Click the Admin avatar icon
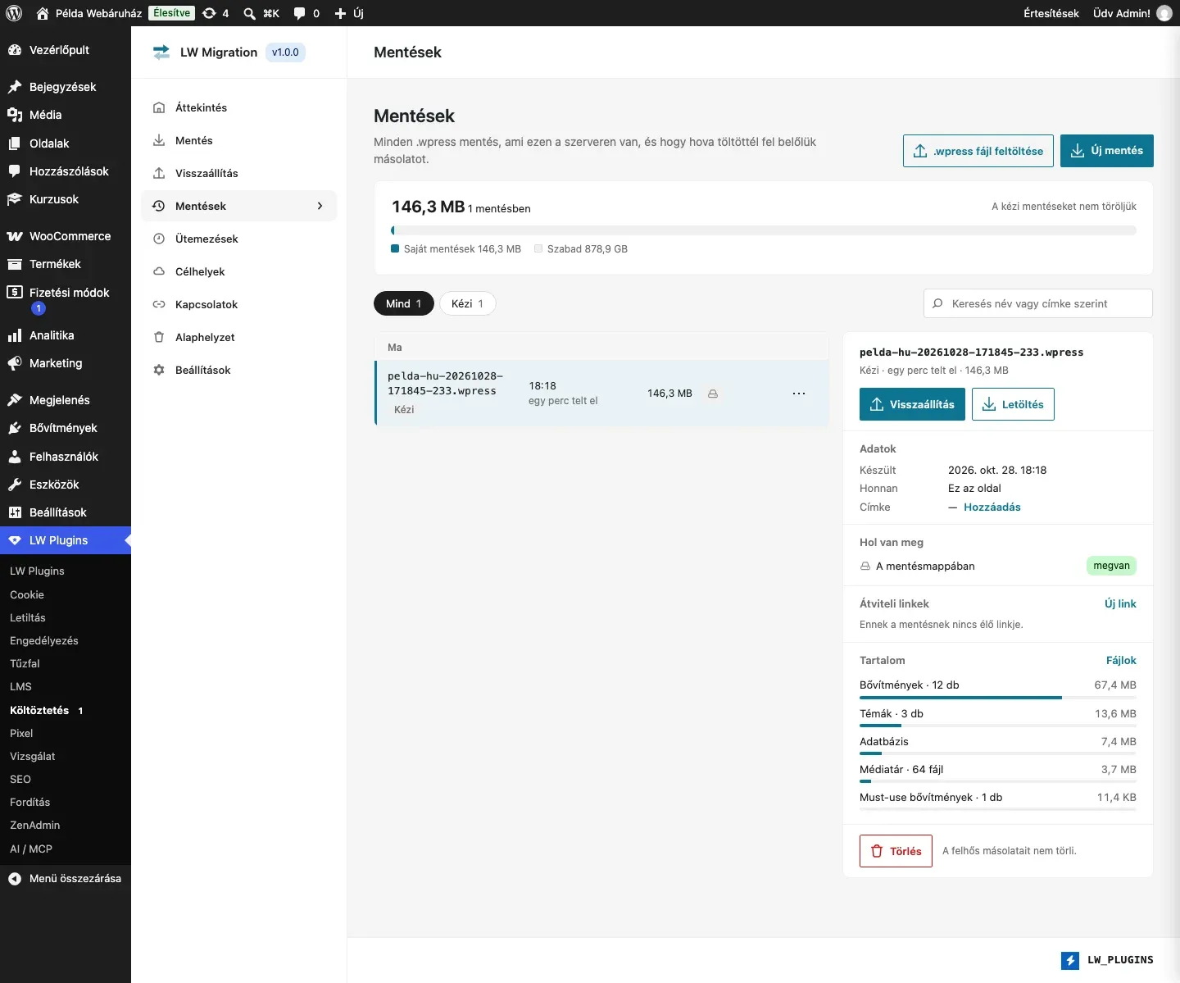This screenshot has height=983, width=1180. click(x=1164, y=13)
